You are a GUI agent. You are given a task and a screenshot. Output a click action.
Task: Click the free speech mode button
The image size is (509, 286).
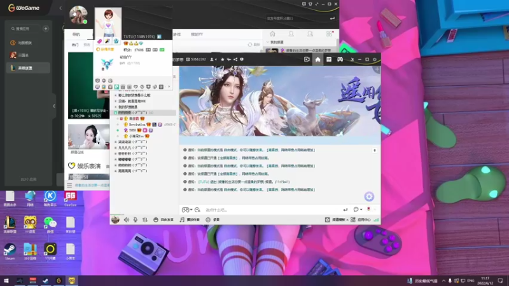(164, 219)
